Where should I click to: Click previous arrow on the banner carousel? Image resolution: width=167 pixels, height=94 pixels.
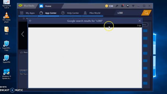click(23, 34)
